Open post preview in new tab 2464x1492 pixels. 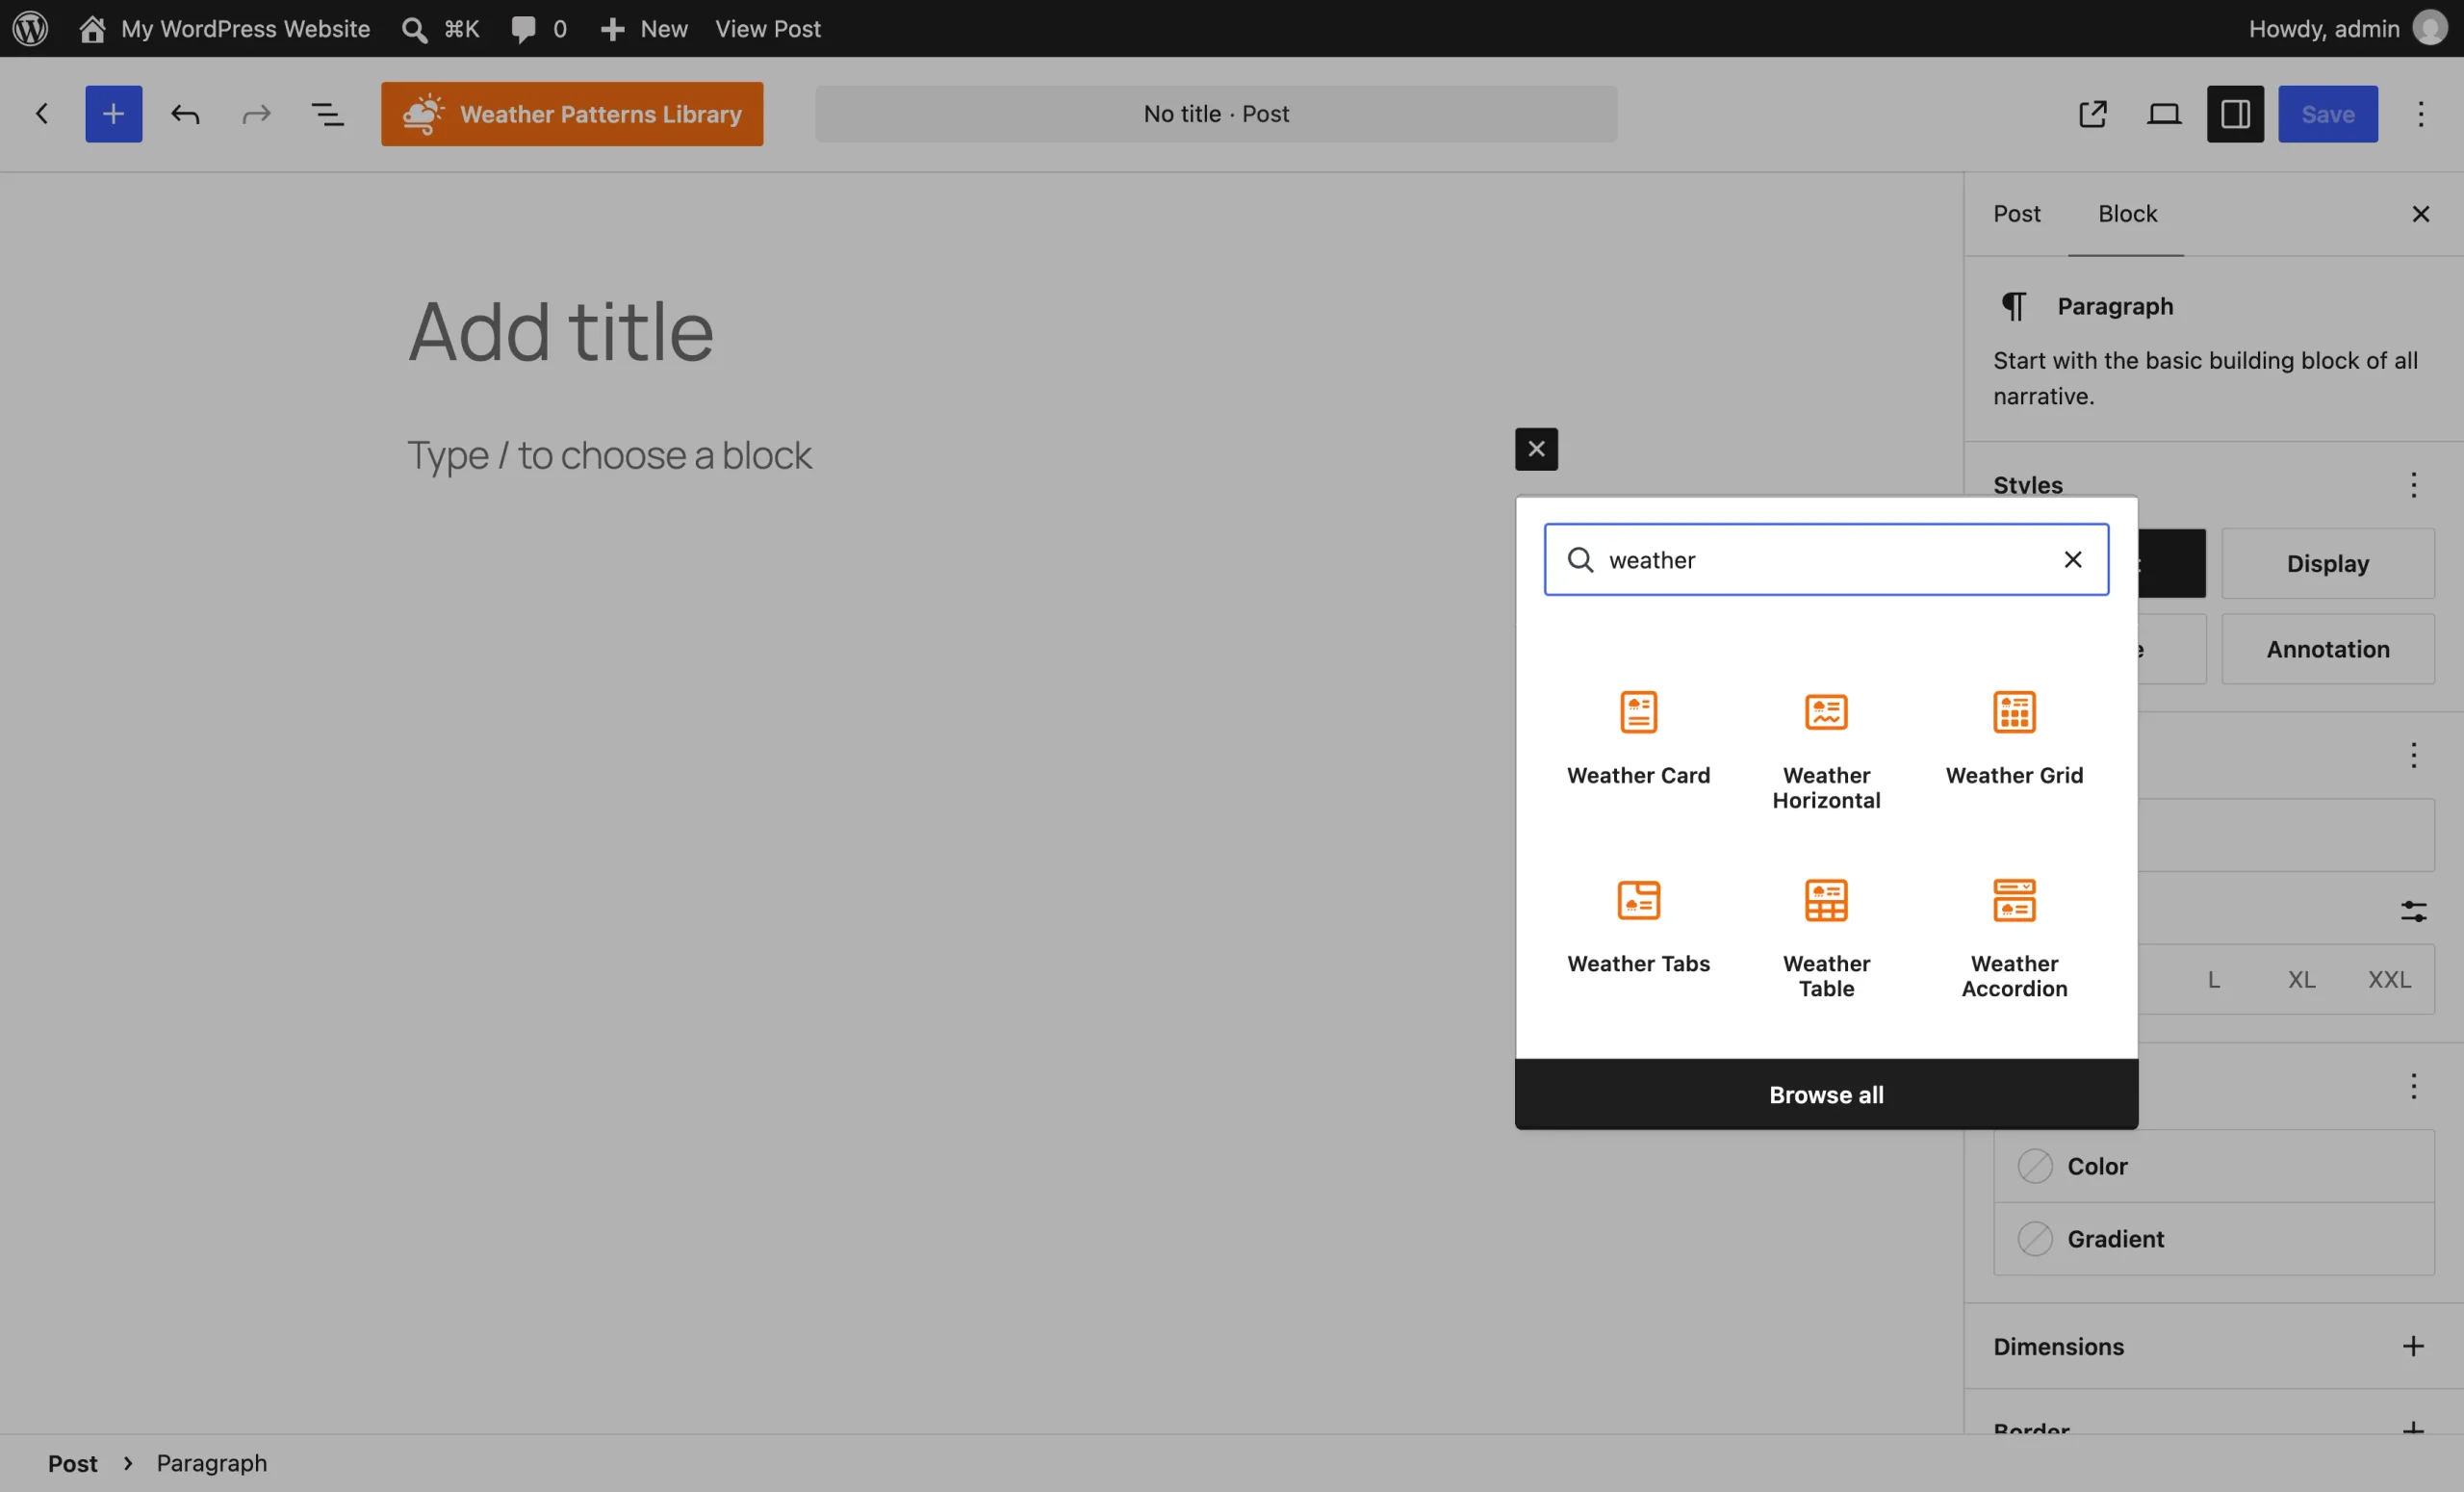pyautogui.click(x=2093, y=114)
